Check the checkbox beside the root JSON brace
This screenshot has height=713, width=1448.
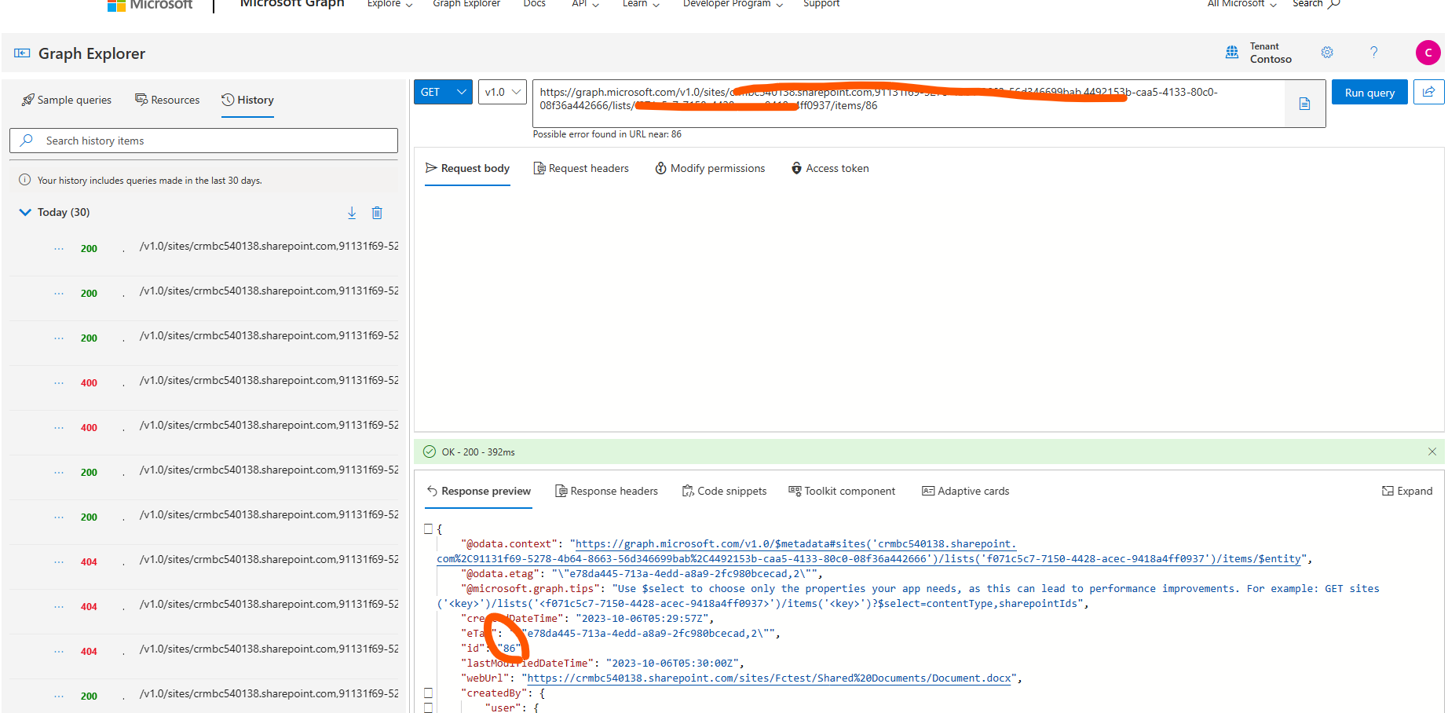[x=428, y=528]
